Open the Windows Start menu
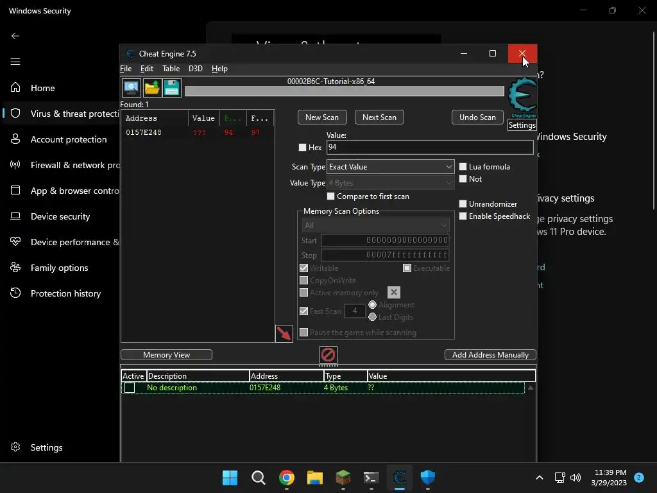Screen dimensions: 657x493 230,478
